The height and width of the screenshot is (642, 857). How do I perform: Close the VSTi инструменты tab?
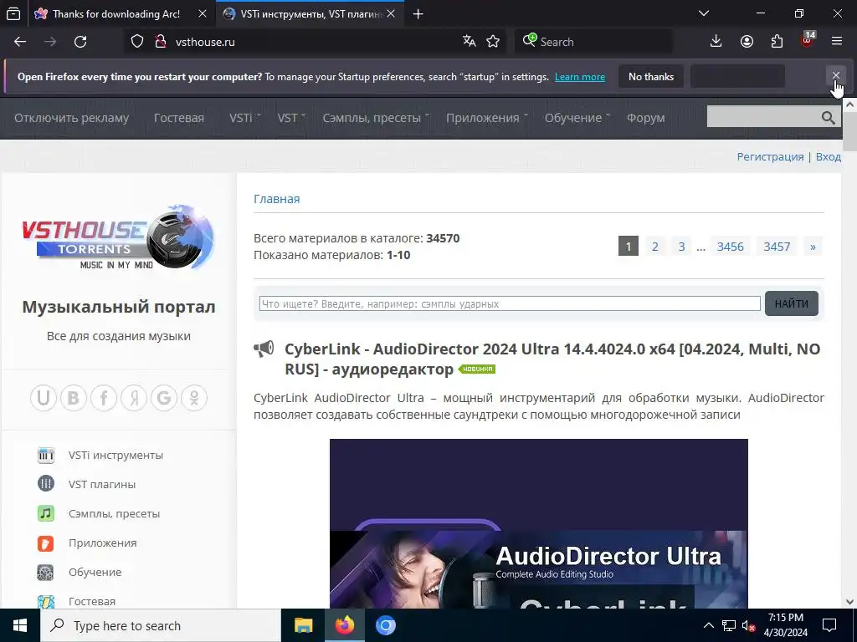coord(391,14)
